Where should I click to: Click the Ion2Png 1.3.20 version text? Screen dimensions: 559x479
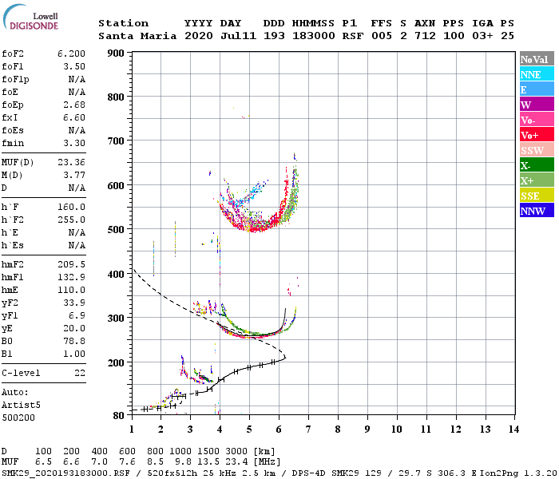pos(517,473)
